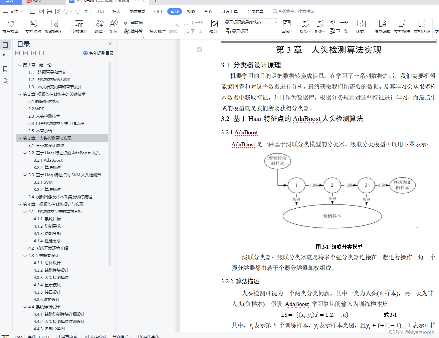Go to previous change (上一条) beside 拒绝
The image size is (439, 338).
[339, 22]
